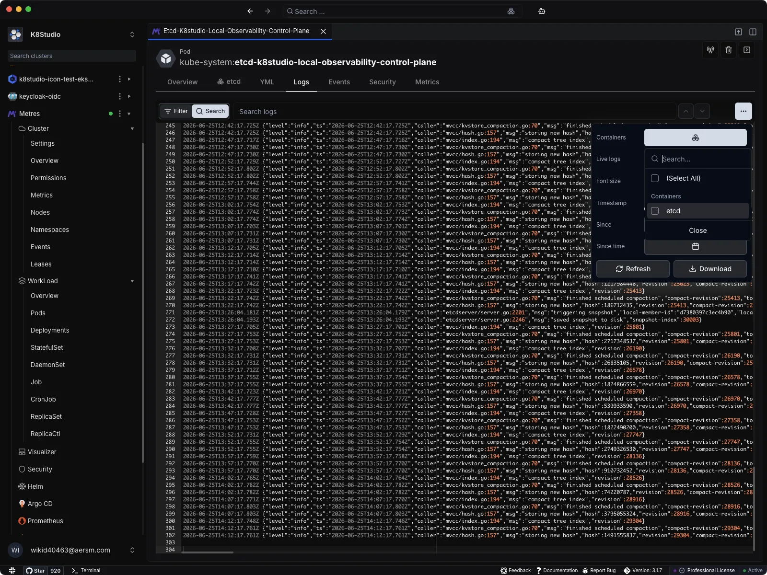Close the Etcd-K8studio pod tab
Viewport: 767px width, 575px height.
pyautogui.click(x=324, y=31)
